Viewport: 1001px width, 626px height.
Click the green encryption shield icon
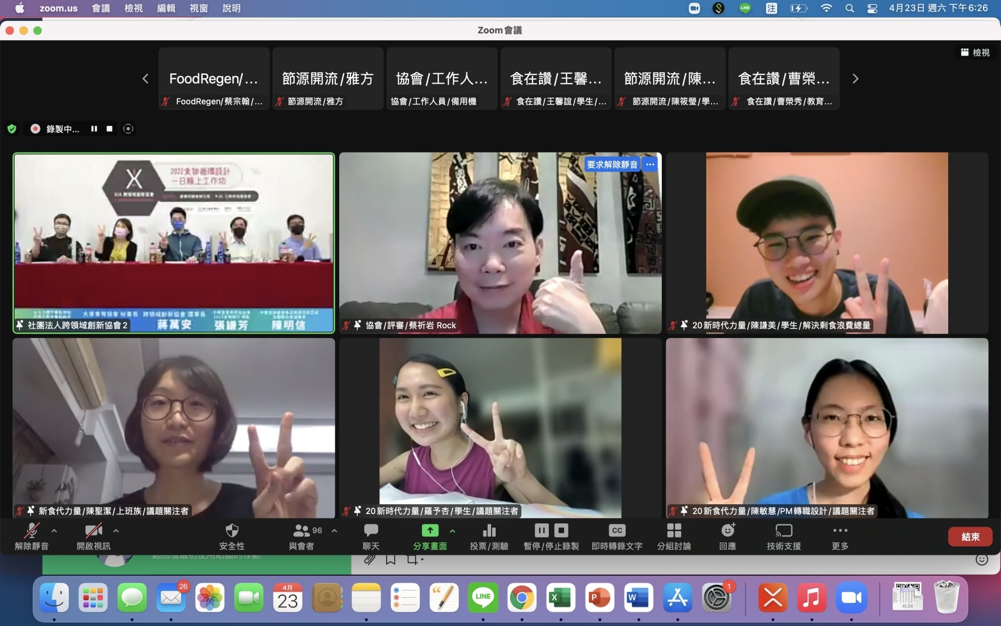[x=12, y=129]
